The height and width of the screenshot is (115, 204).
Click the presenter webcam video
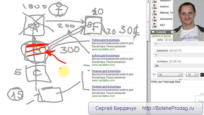click(188, 20)
